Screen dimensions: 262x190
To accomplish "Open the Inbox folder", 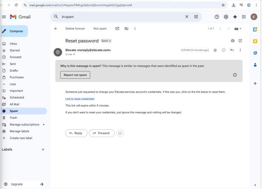I will 13,43.
